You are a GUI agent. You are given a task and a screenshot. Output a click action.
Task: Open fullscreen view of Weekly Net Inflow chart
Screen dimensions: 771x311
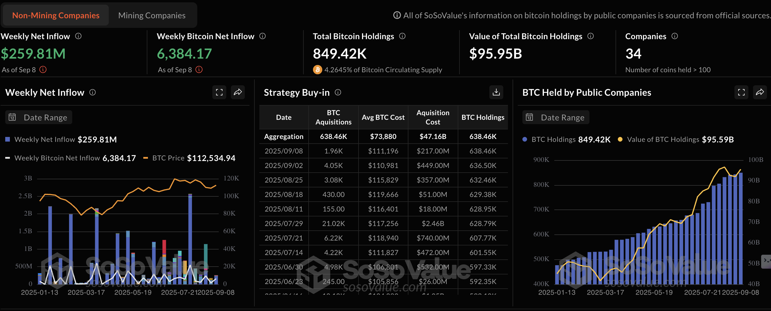click(x=219, y=92)
